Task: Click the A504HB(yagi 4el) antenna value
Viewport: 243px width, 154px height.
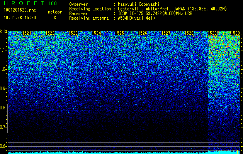Action: (x=136, y=18)
